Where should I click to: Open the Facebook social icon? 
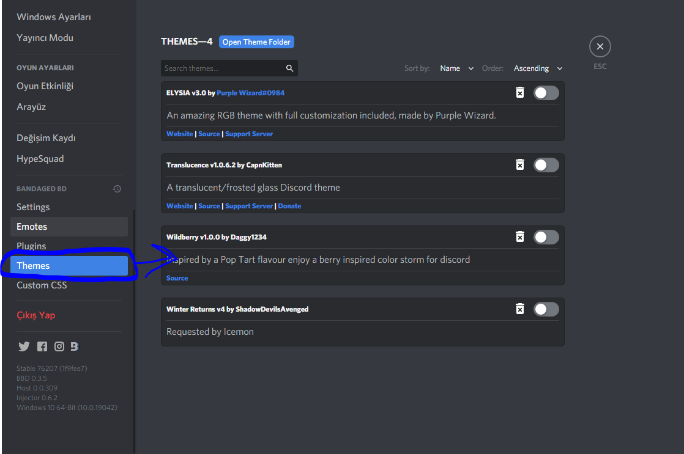point(42,346)
